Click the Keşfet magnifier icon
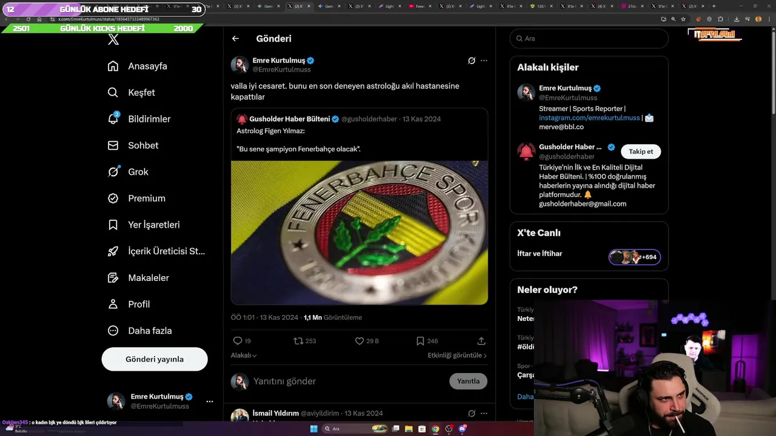The image size is (776, 436). click(113, 93)
